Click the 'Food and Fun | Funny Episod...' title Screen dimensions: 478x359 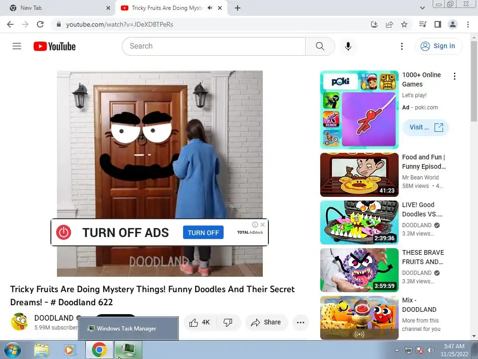(424, 162)
